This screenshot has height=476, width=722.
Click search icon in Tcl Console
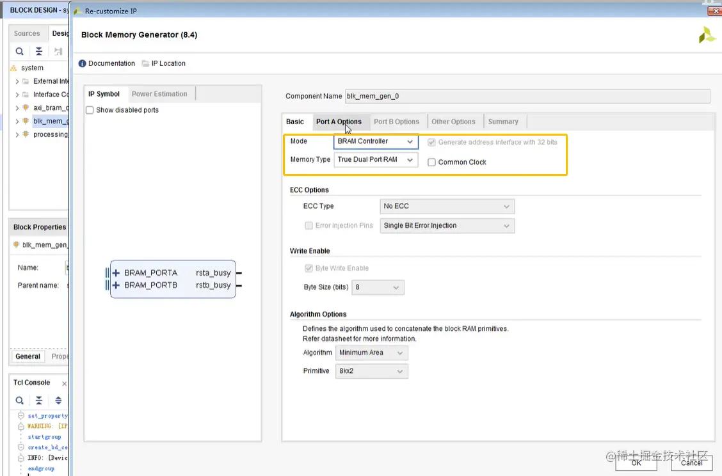[x=19, y=401]
